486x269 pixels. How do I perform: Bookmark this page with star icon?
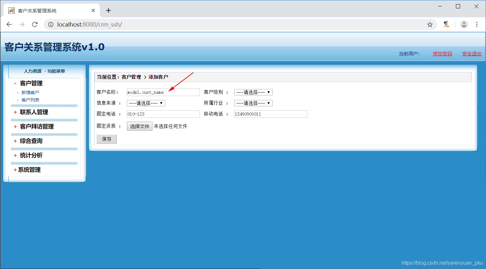click(x=430, y=25)
